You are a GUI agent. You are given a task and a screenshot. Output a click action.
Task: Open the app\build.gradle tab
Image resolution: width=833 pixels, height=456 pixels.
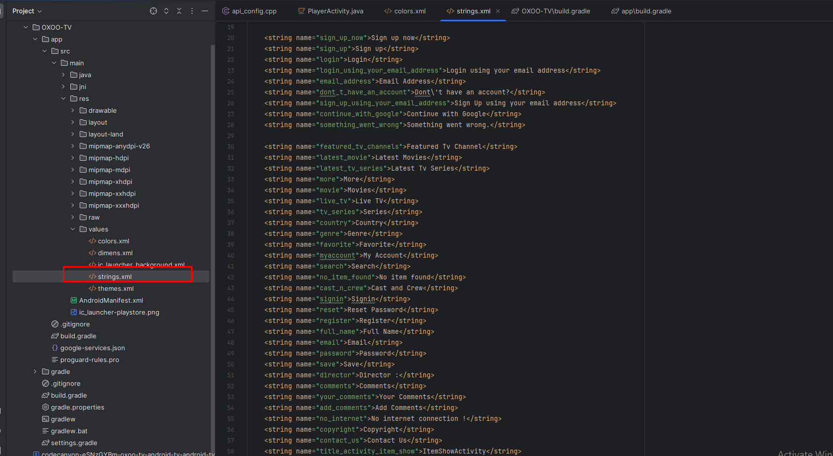tap(641, 11)
